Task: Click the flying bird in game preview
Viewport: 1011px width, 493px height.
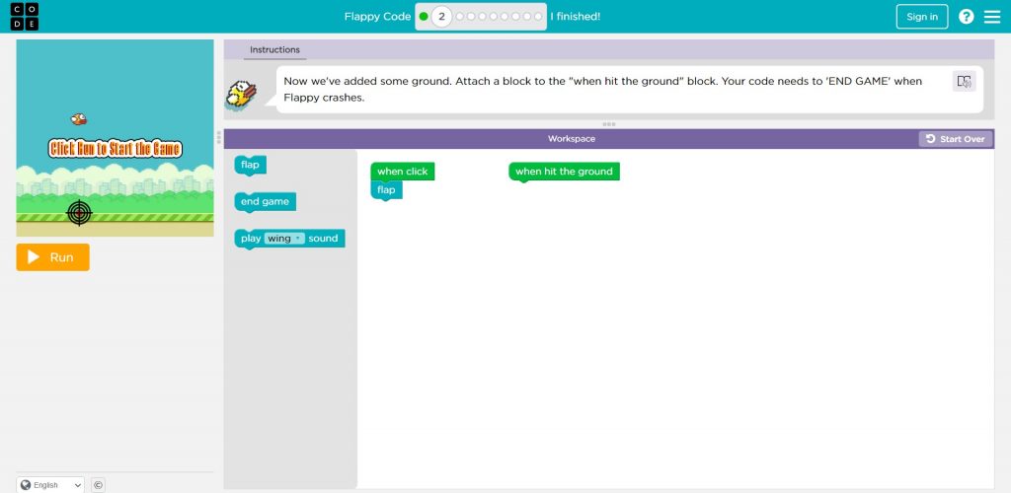Action: click(79, 119)
